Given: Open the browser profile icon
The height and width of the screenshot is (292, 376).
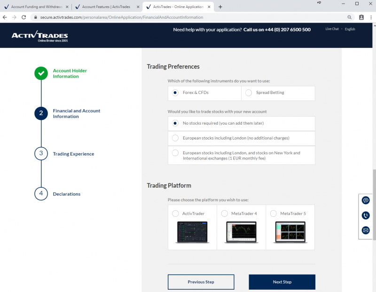Looking at the screenshot, I should tap(361, 17).
